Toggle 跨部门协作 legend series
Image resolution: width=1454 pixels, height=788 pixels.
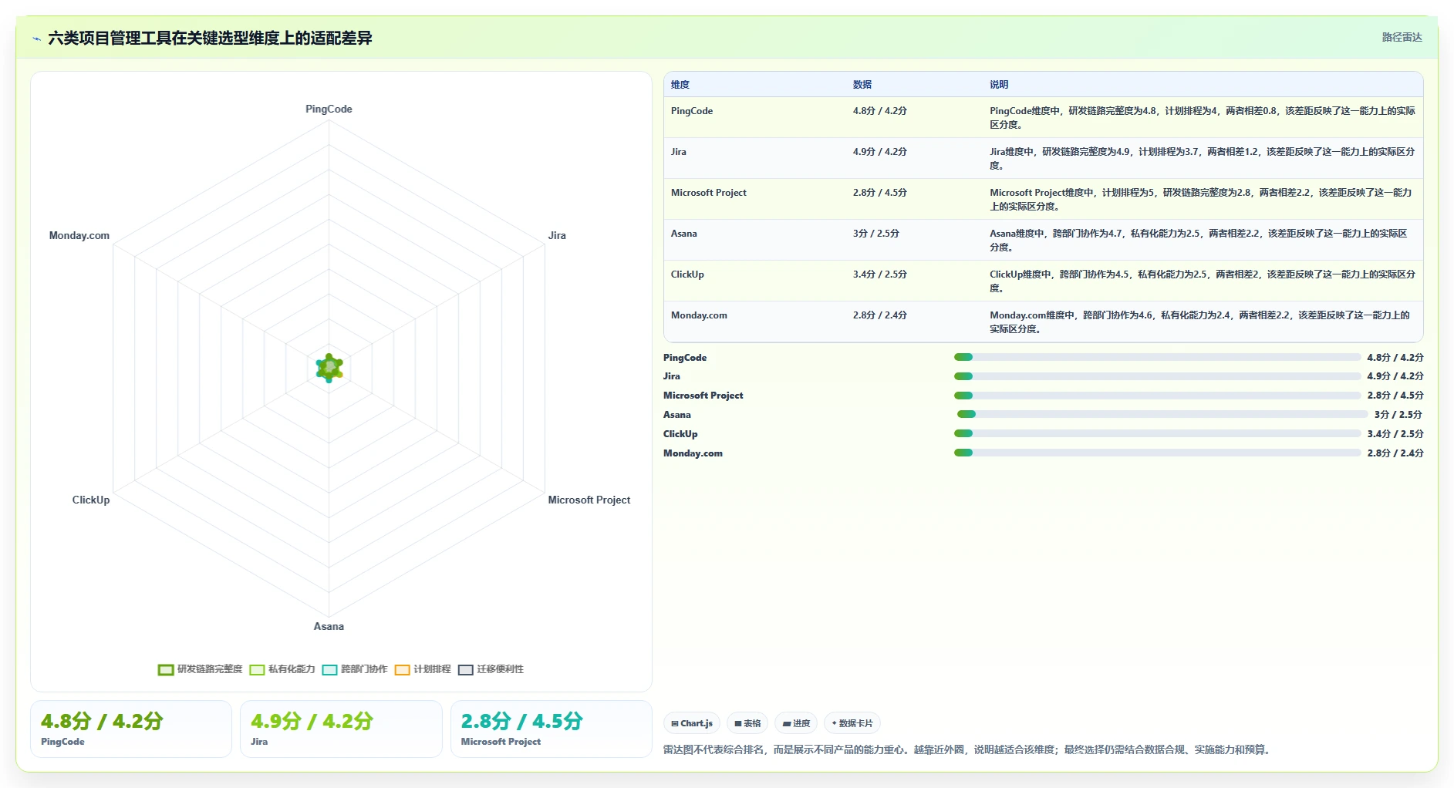(x=355, y=669)
